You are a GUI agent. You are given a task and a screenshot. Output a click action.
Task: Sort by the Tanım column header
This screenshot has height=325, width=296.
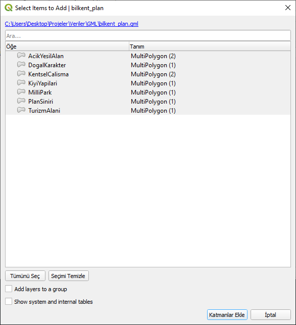(210, 47)
